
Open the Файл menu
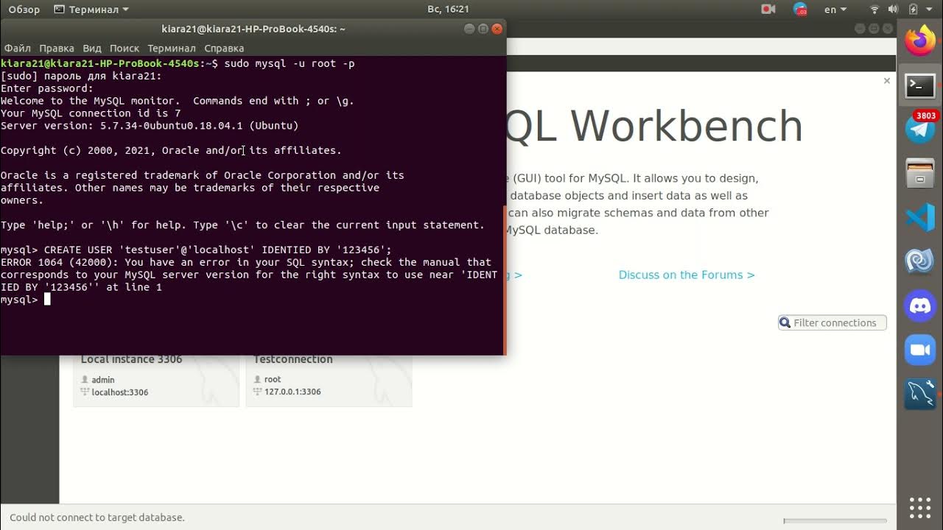tap(18, 48)
